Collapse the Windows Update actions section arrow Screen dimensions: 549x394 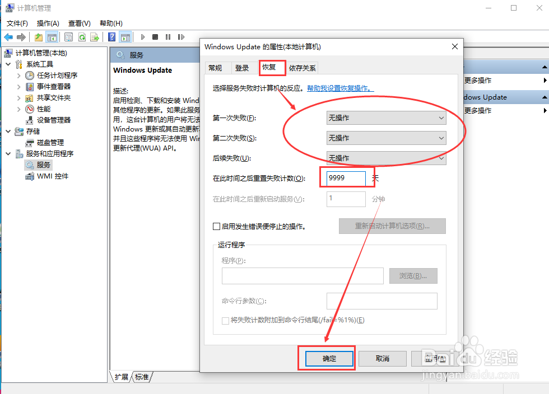click(545, 97)
